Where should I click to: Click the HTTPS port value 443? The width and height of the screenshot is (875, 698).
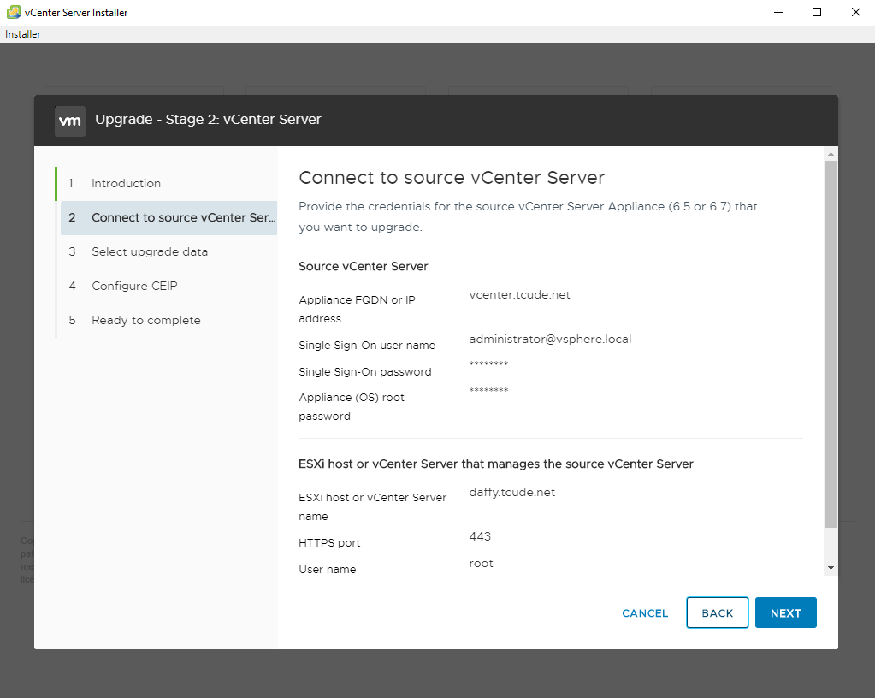480,536
